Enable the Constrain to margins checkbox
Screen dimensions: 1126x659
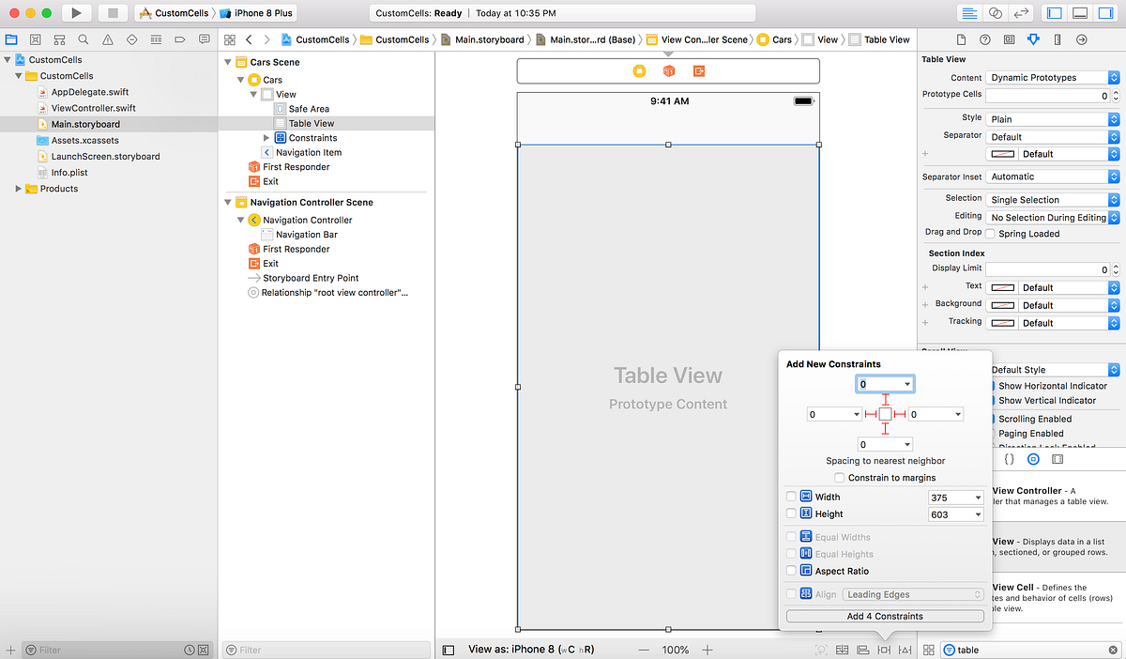pyautogui.click(x=840, y=477)
